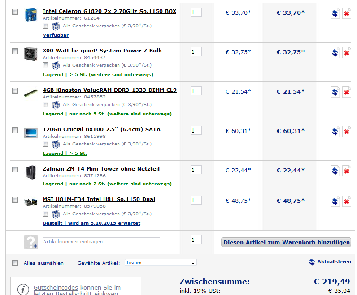Viewport: 357px width, 295px height.
Task: Delete MSI H81M-E34 mainboard item
Action: click(x=347, y=201)
